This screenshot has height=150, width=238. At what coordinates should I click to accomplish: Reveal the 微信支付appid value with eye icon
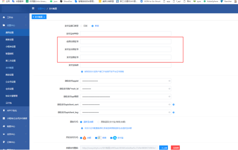pos(169,81)
